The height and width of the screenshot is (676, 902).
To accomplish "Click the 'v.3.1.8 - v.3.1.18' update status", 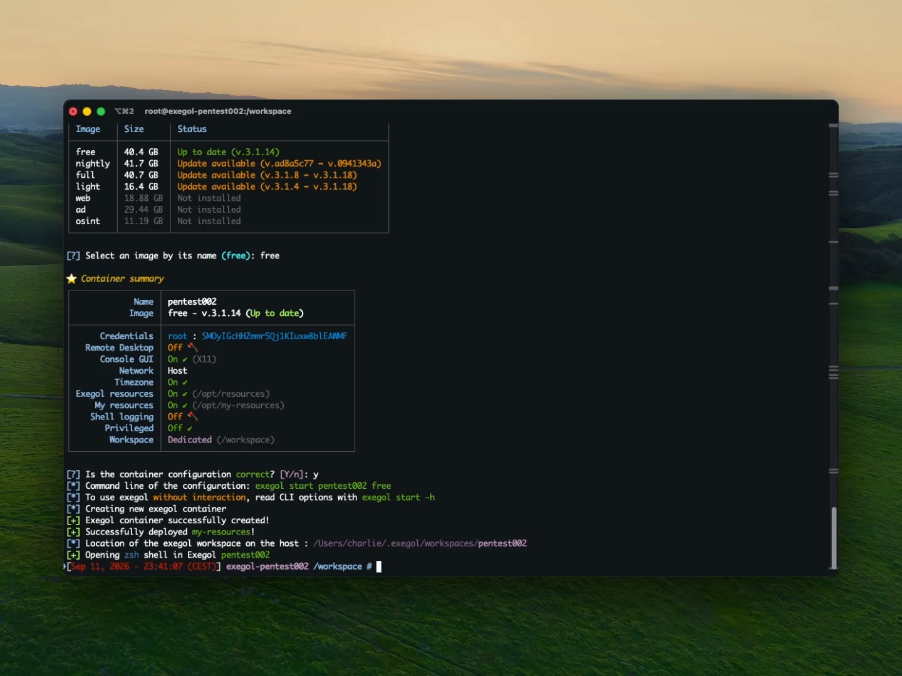I will [267, 175].
